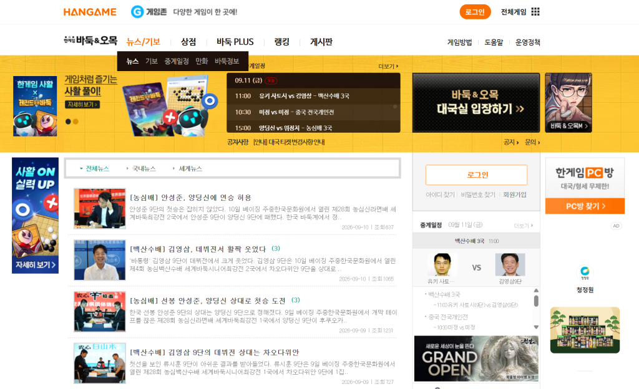Image resolution: width=639 pixels, height=389 pixels.
Task: Select 뉴스 in the submenu
Action: [x=132, y=61]
